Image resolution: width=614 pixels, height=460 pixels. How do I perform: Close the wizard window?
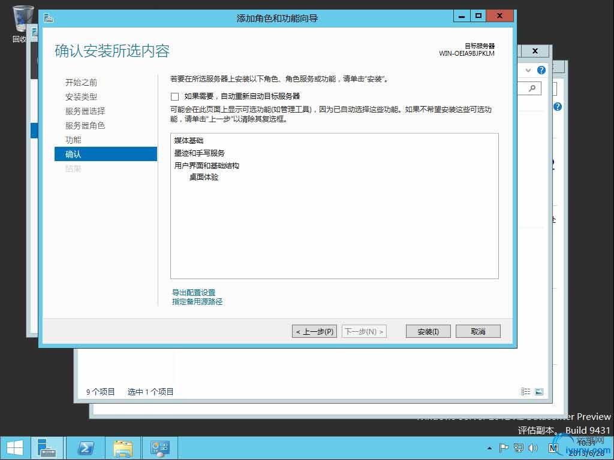[499, 16]
